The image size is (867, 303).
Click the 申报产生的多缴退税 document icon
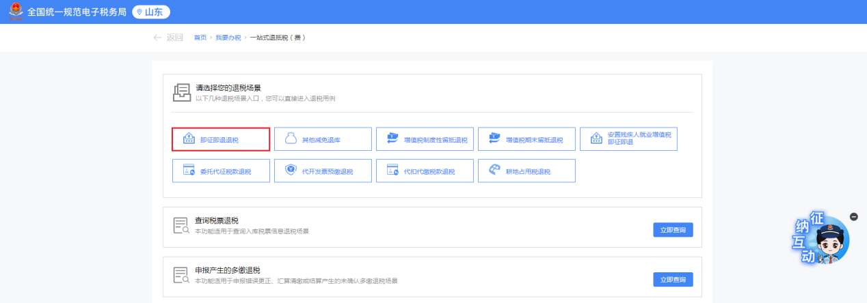click(x=181, y=275)
